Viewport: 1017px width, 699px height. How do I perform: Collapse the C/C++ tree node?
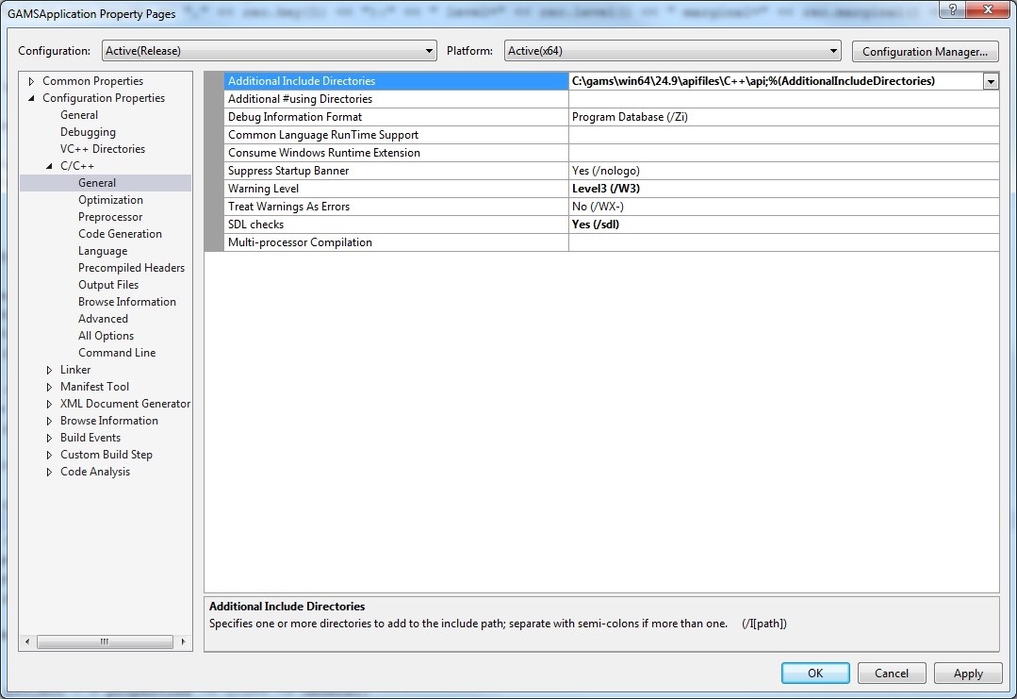[49, 166]
